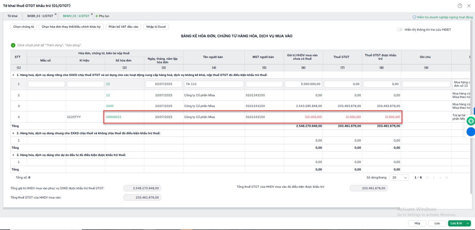Click the Kí hiệu field in row 1
The height and width of the screenshot is (230, 475).
click(85, 84)
